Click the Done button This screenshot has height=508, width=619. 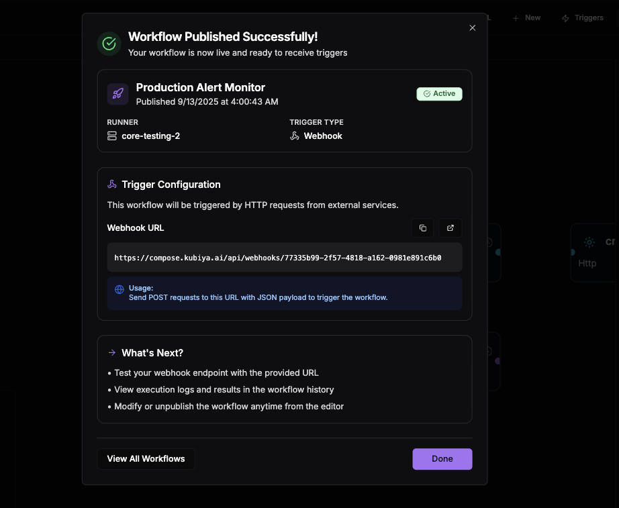click(x=442, y=458)
